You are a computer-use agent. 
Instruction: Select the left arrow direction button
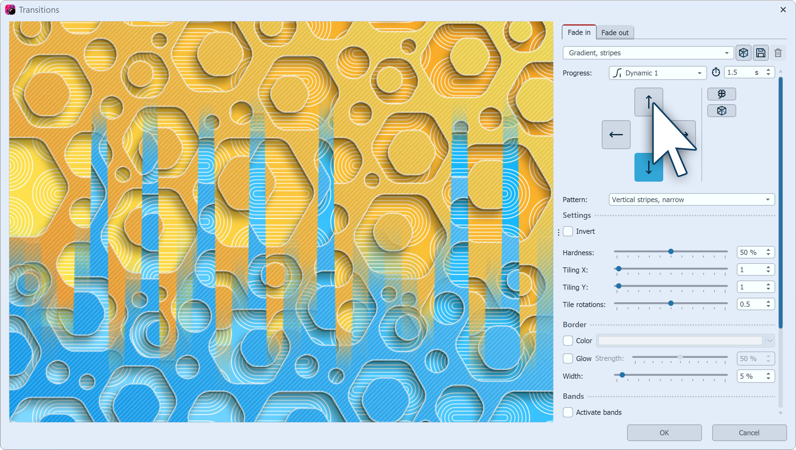point(616,135)
